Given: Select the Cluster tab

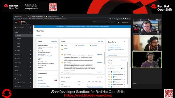Looking at the screenshot, I should (39, 35).
